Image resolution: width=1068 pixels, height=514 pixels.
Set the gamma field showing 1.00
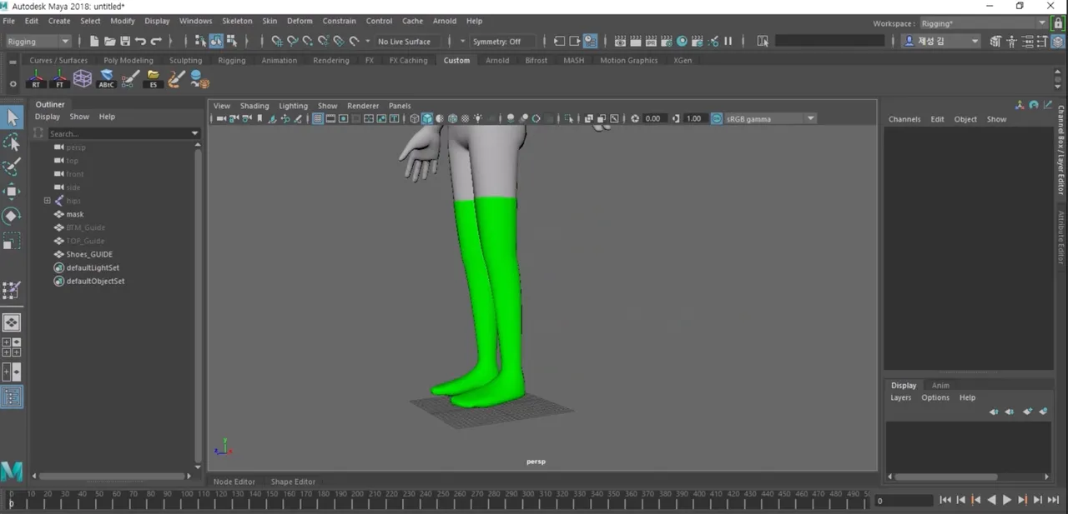(693, 118)
